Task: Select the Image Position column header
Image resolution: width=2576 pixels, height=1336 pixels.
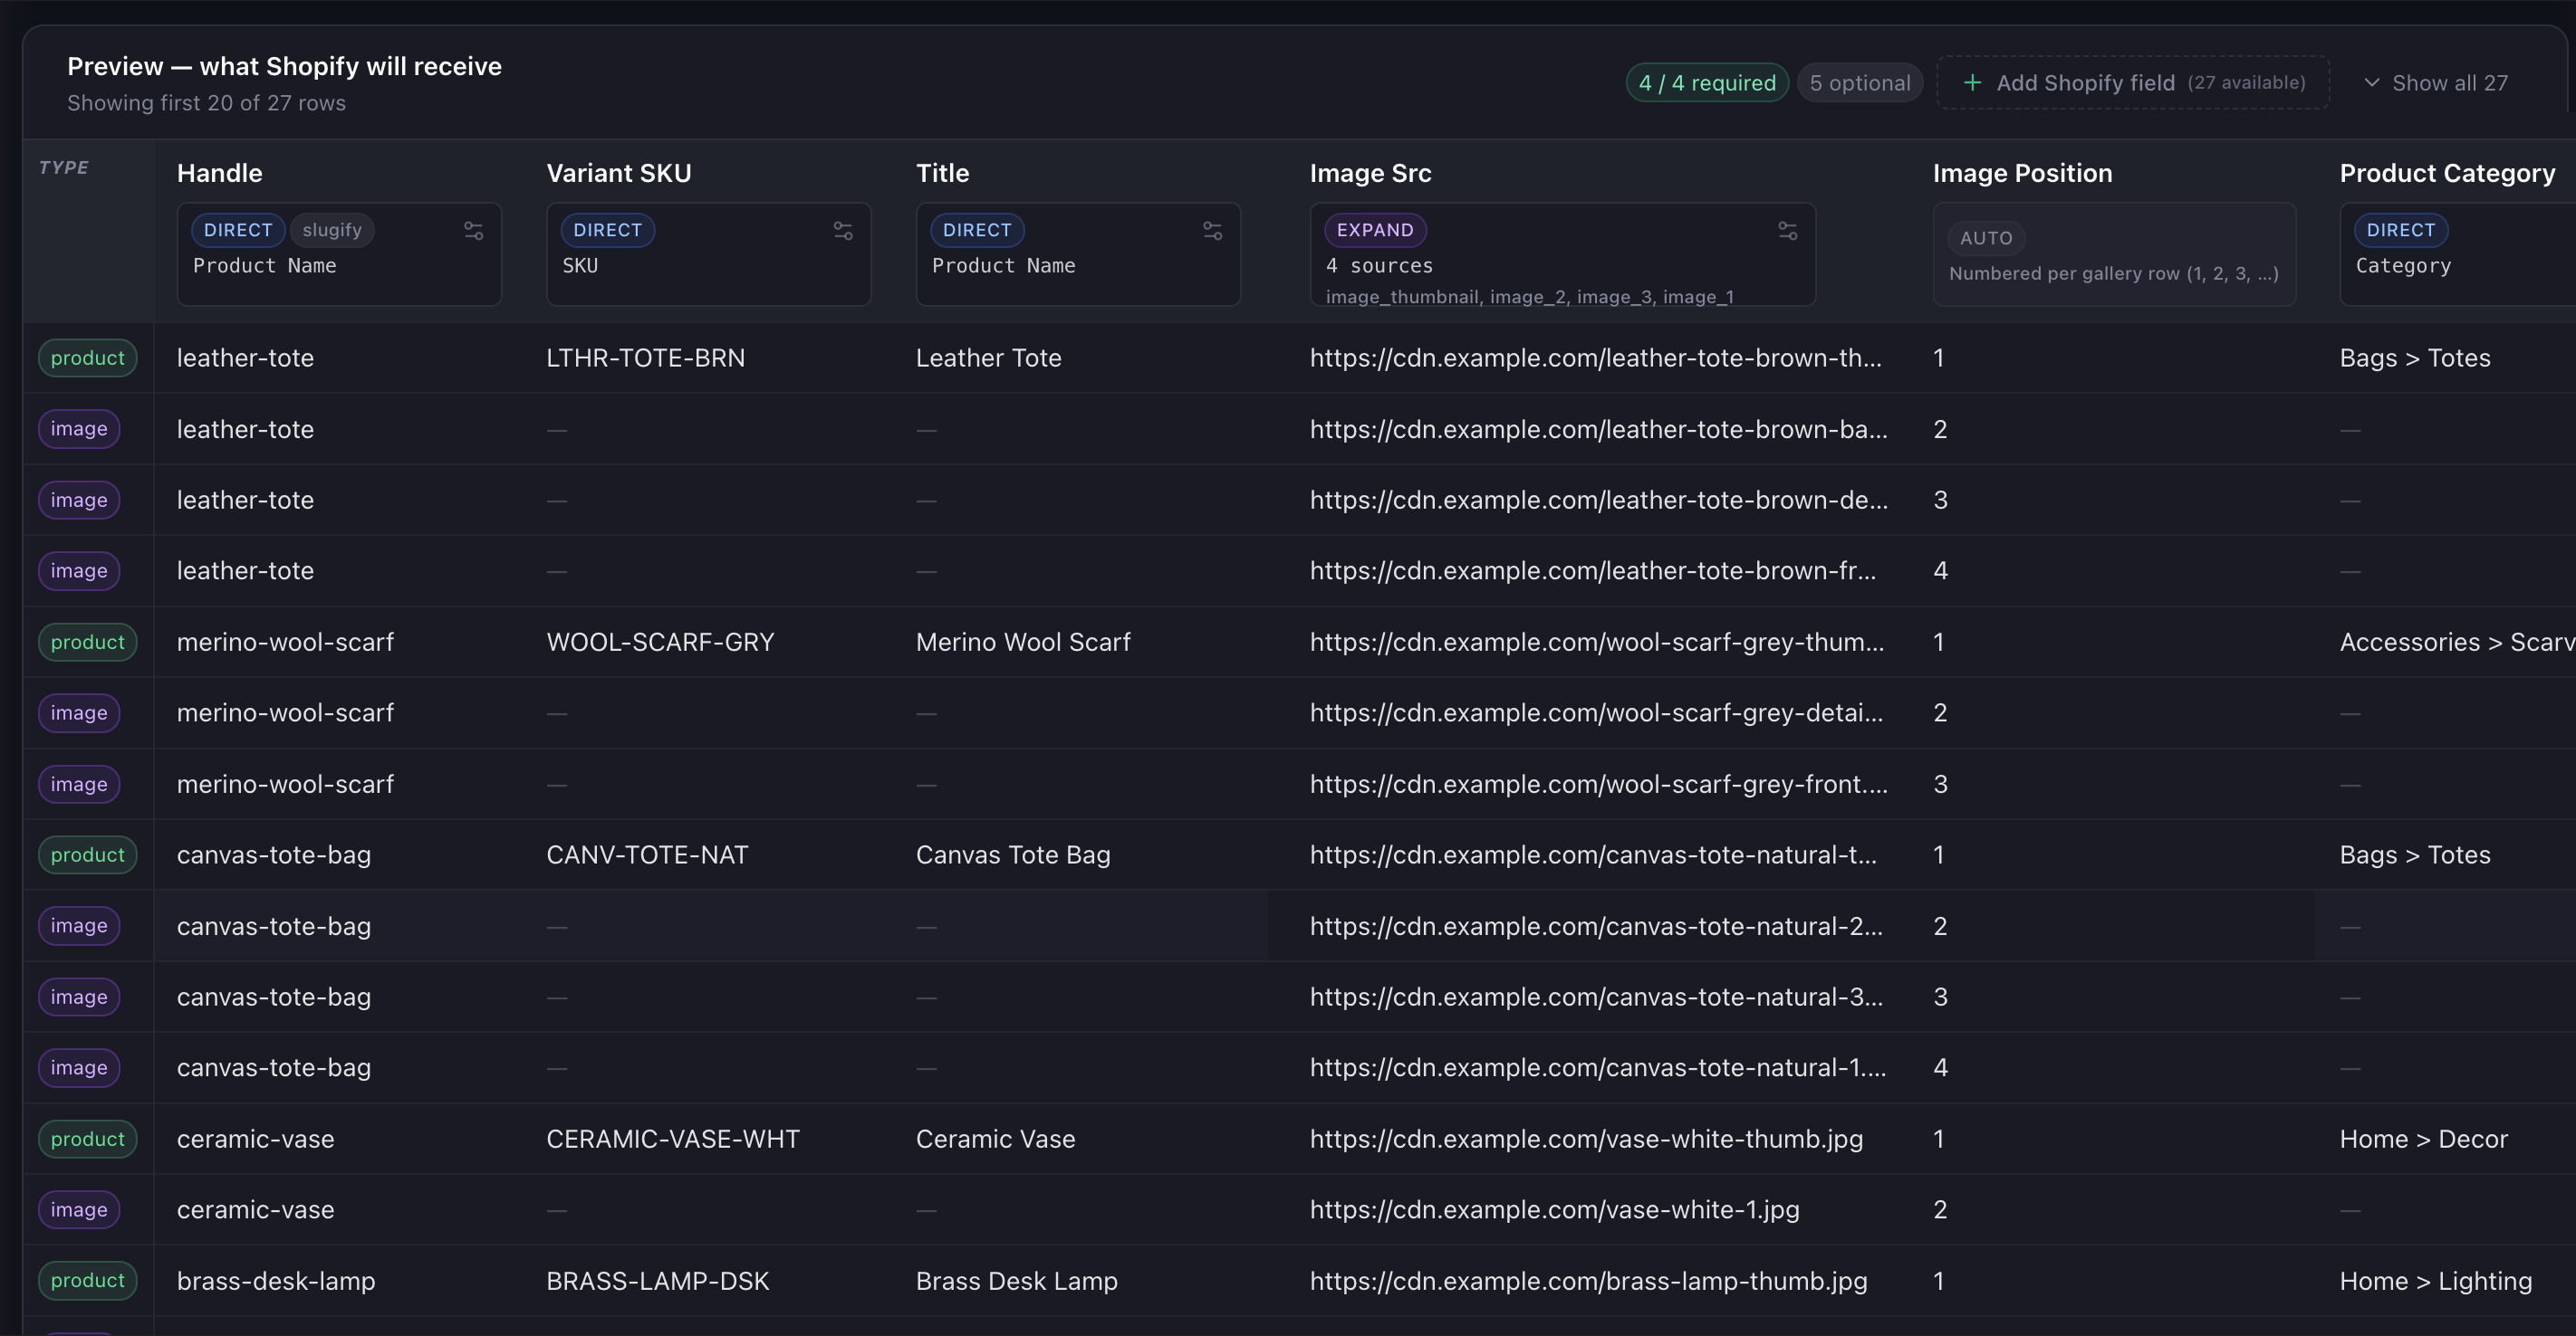Action: (2022, 173)
